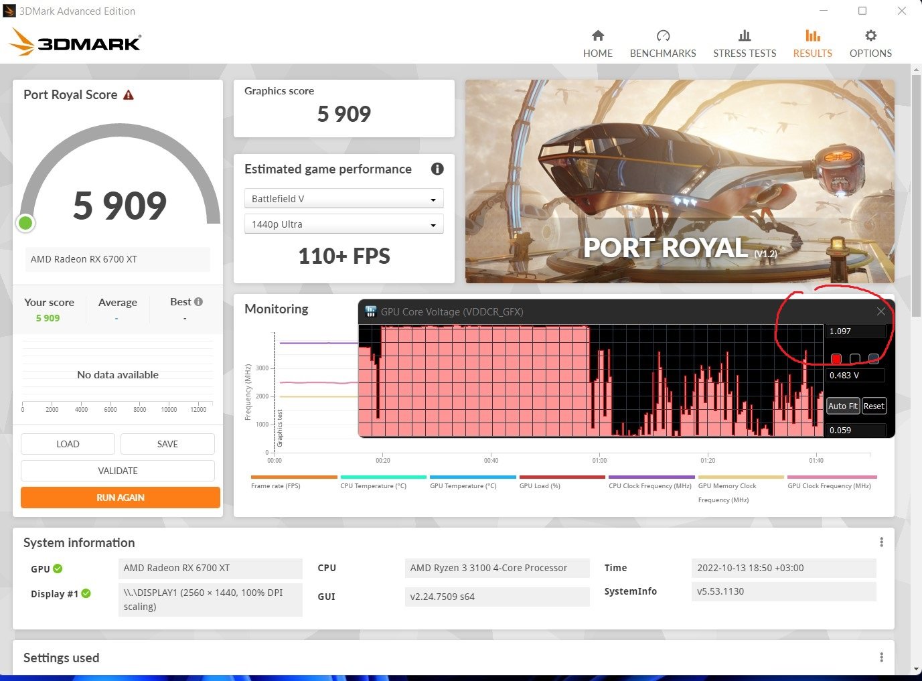Open Estimated game performance info icon
The image size is (922, 681).
click(x=437, y=169)
